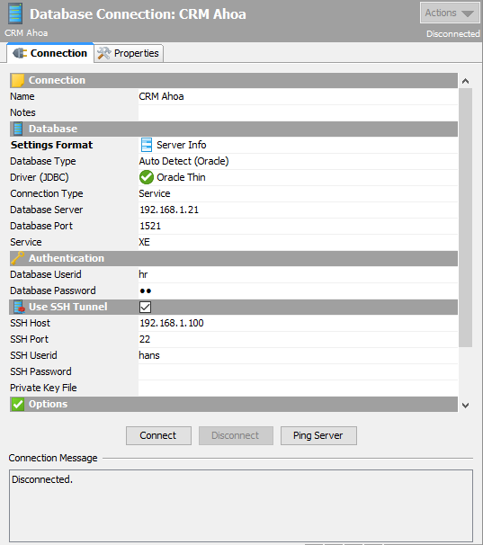Click the key icon in Authentication header
Image resolution: width=483 pixels, height=545 pixels.
17,258
